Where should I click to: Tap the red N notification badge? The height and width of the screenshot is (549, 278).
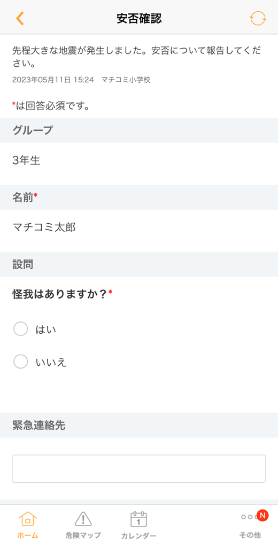point(262,515)
